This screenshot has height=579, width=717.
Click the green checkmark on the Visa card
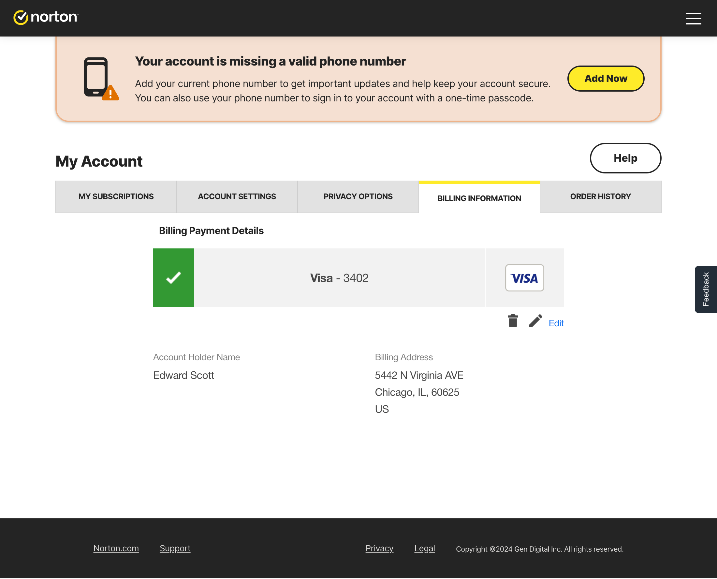[x=173, y=277]
